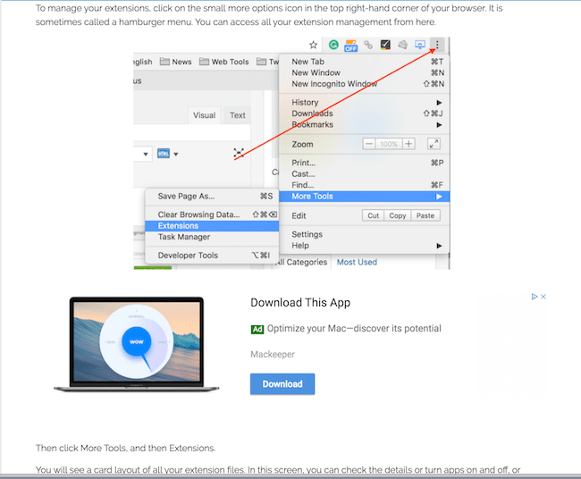The height and width of the screenshot is (479, 581).
Task: Expand the History submenu arrow
Action: [x=438, y=103]
